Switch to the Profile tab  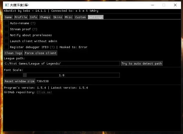(x=21, y=17)
